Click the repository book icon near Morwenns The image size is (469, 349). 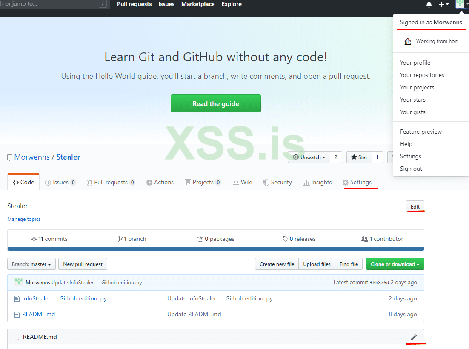tap(10, 157)
